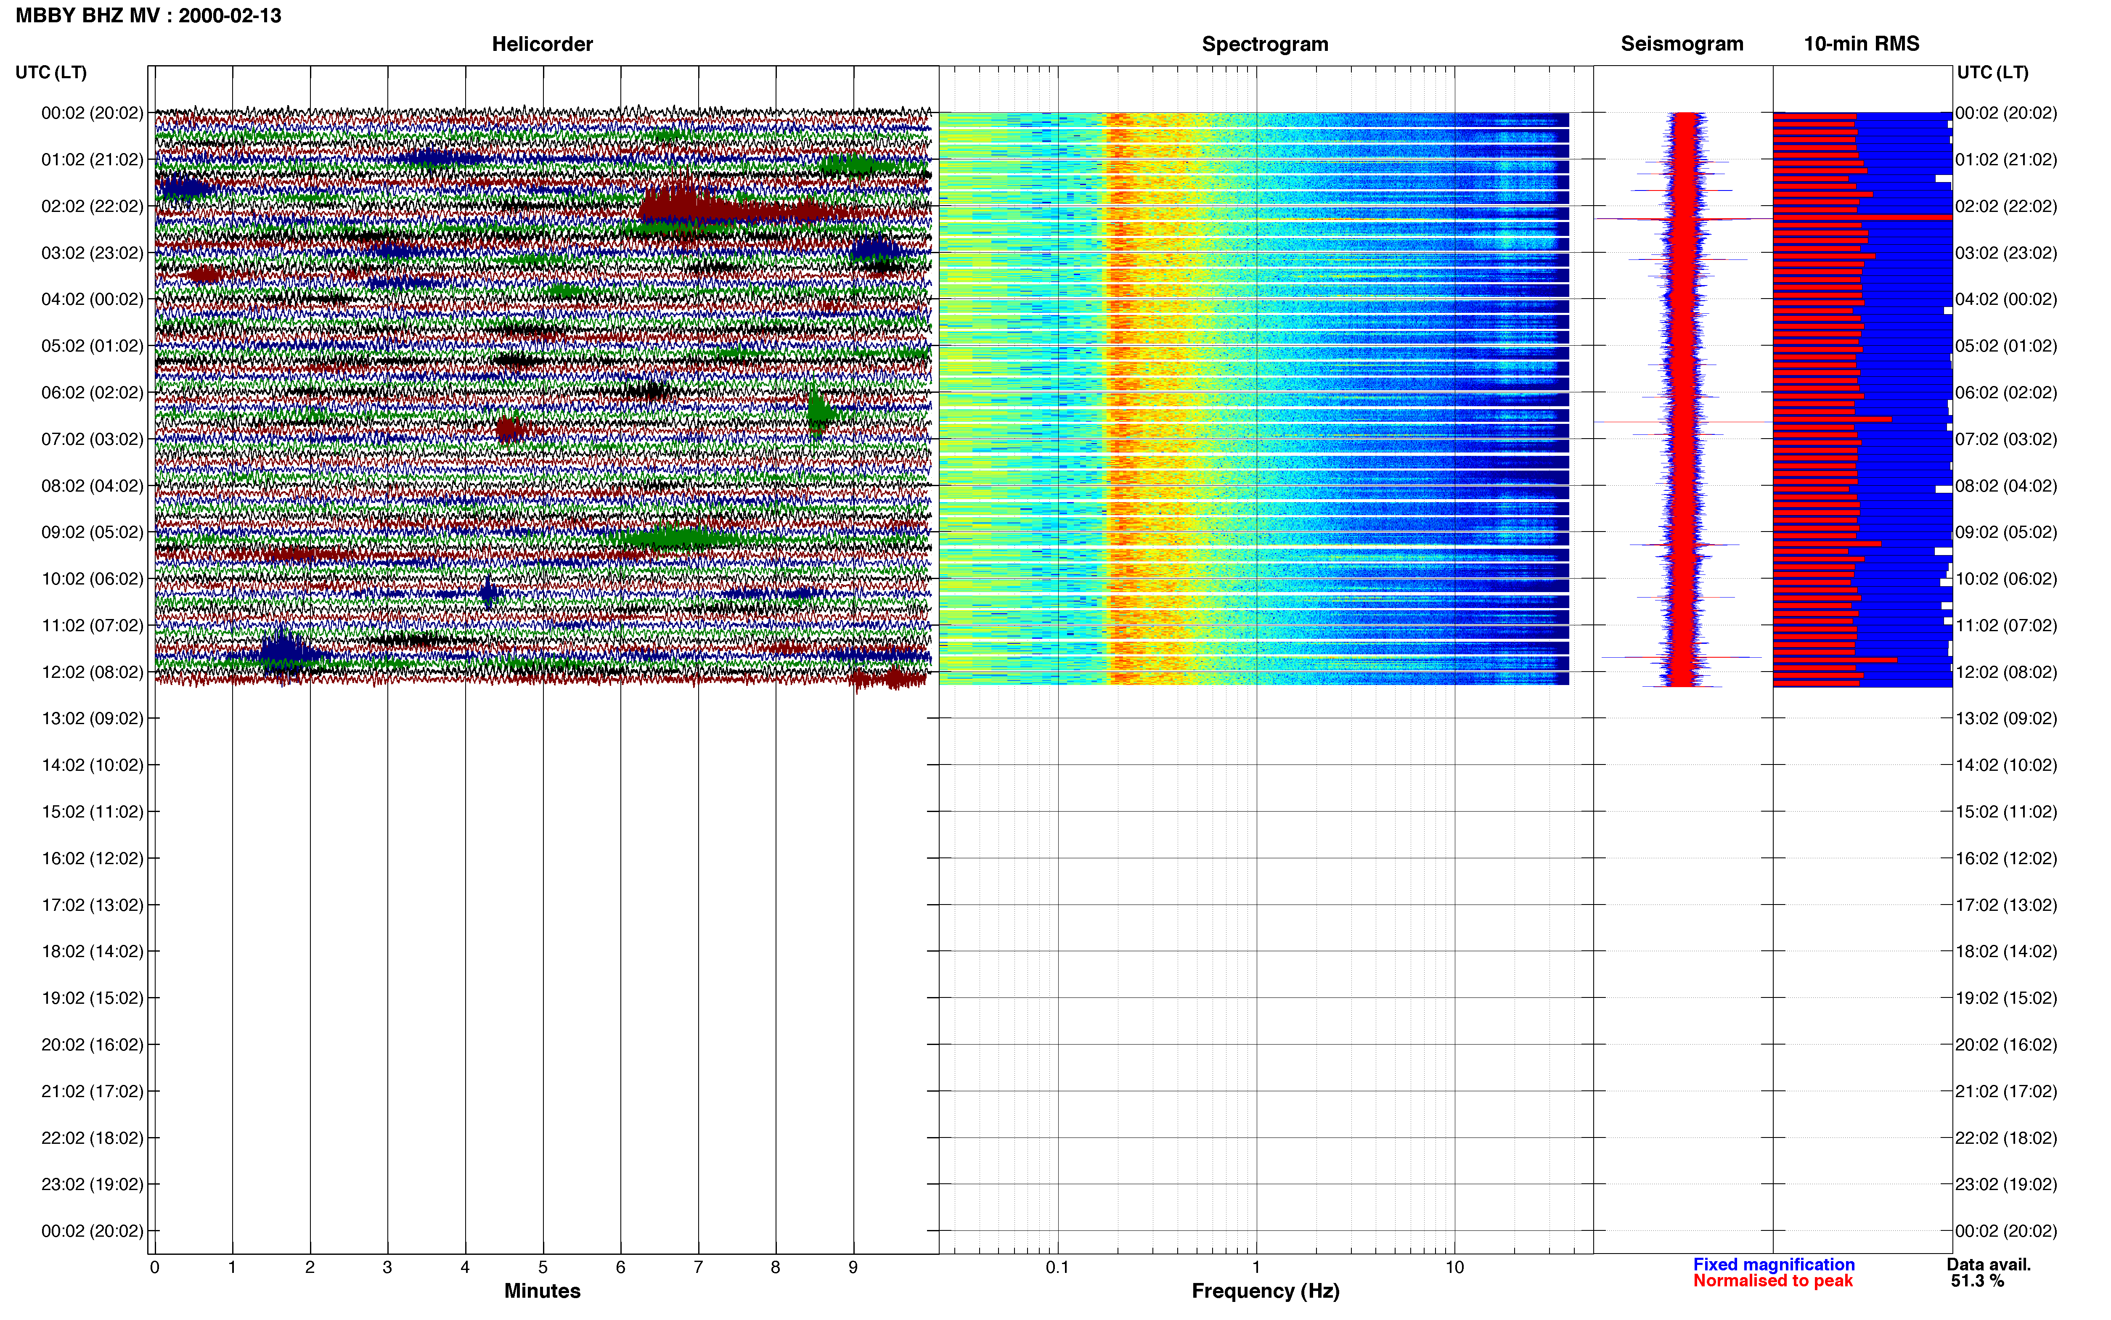Click 16:02 (12:02) on the Helicorder time axis

click(x=93, y=858)
